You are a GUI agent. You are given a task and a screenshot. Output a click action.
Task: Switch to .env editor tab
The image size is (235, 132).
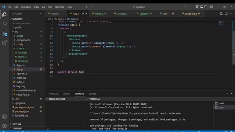point(168,14)
